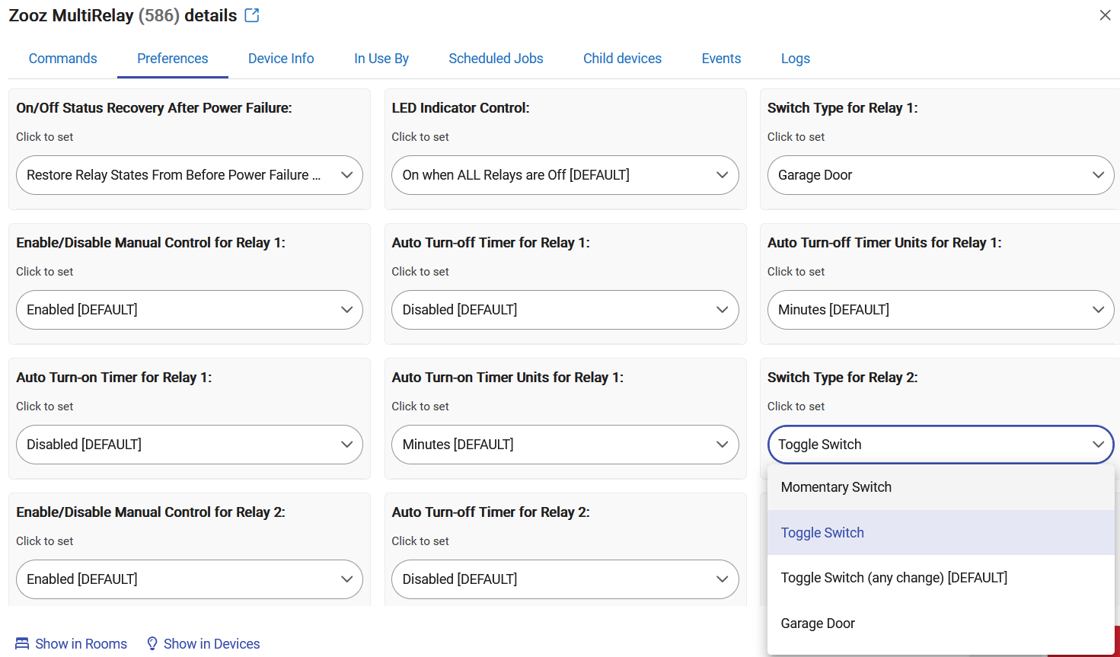
Task: Click On/Off Status Recovery After Power Failure heading
Action: (x=154, y=108)
